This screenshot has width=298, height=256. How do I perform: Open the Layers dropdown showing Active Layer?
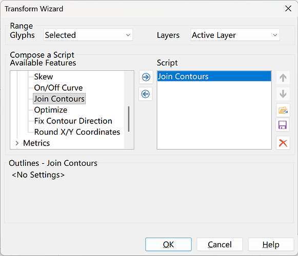[x=235, y=35]
